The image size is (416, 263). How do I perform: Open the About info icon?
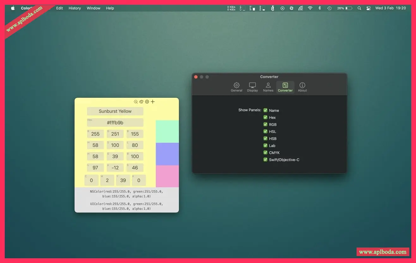coord(302,87)
